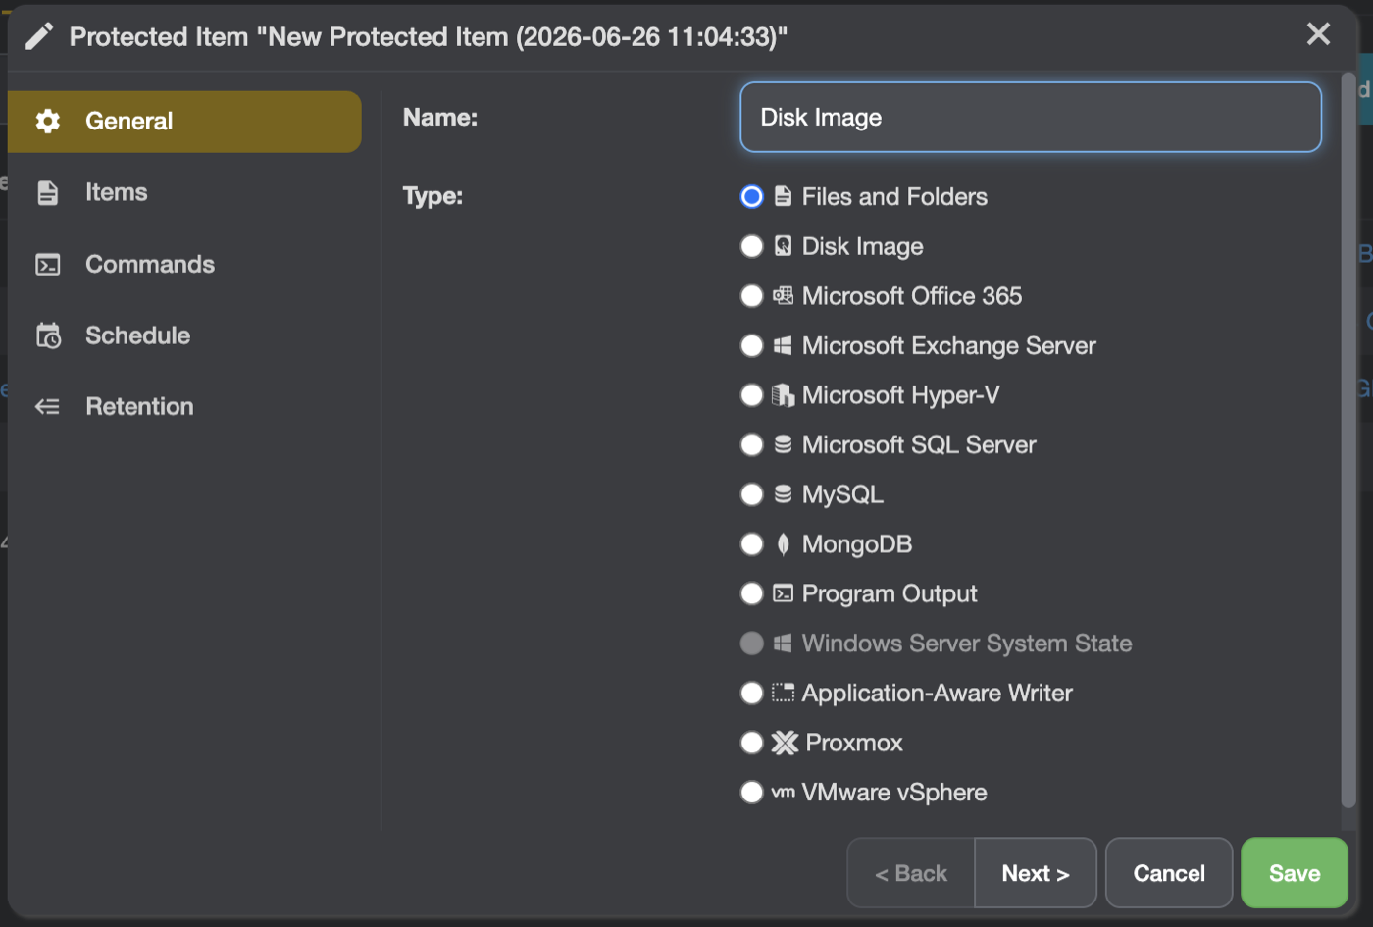
Task: Click the Exchange Server Windows logo icon
Action: (x=783, y=345)
